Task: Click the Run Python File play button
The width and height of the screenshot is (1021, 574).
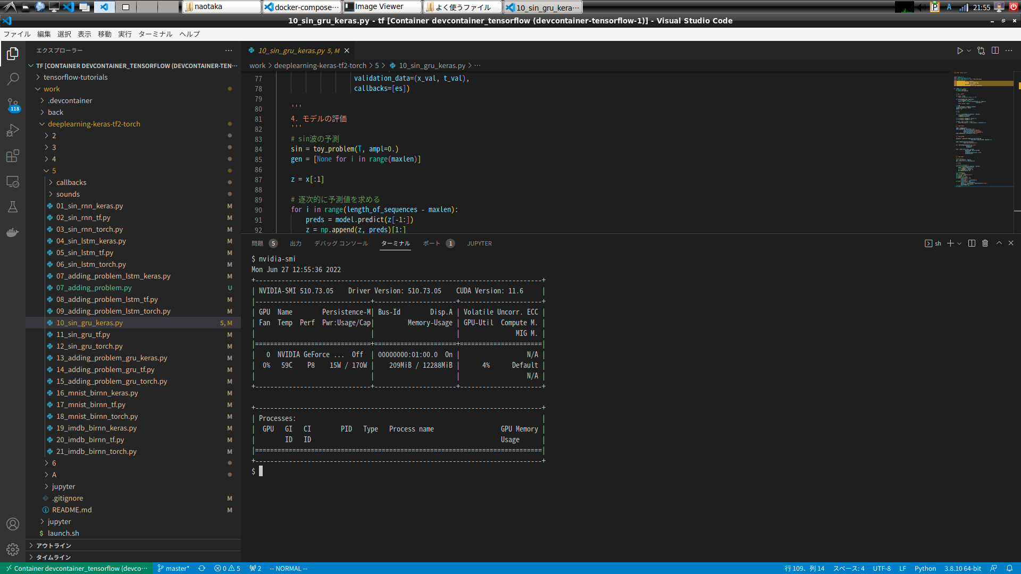Action: pos(960,51)
